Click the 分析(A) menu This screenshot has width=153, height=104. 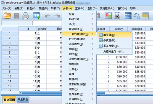pyautogui.click(x=67, y=9)
